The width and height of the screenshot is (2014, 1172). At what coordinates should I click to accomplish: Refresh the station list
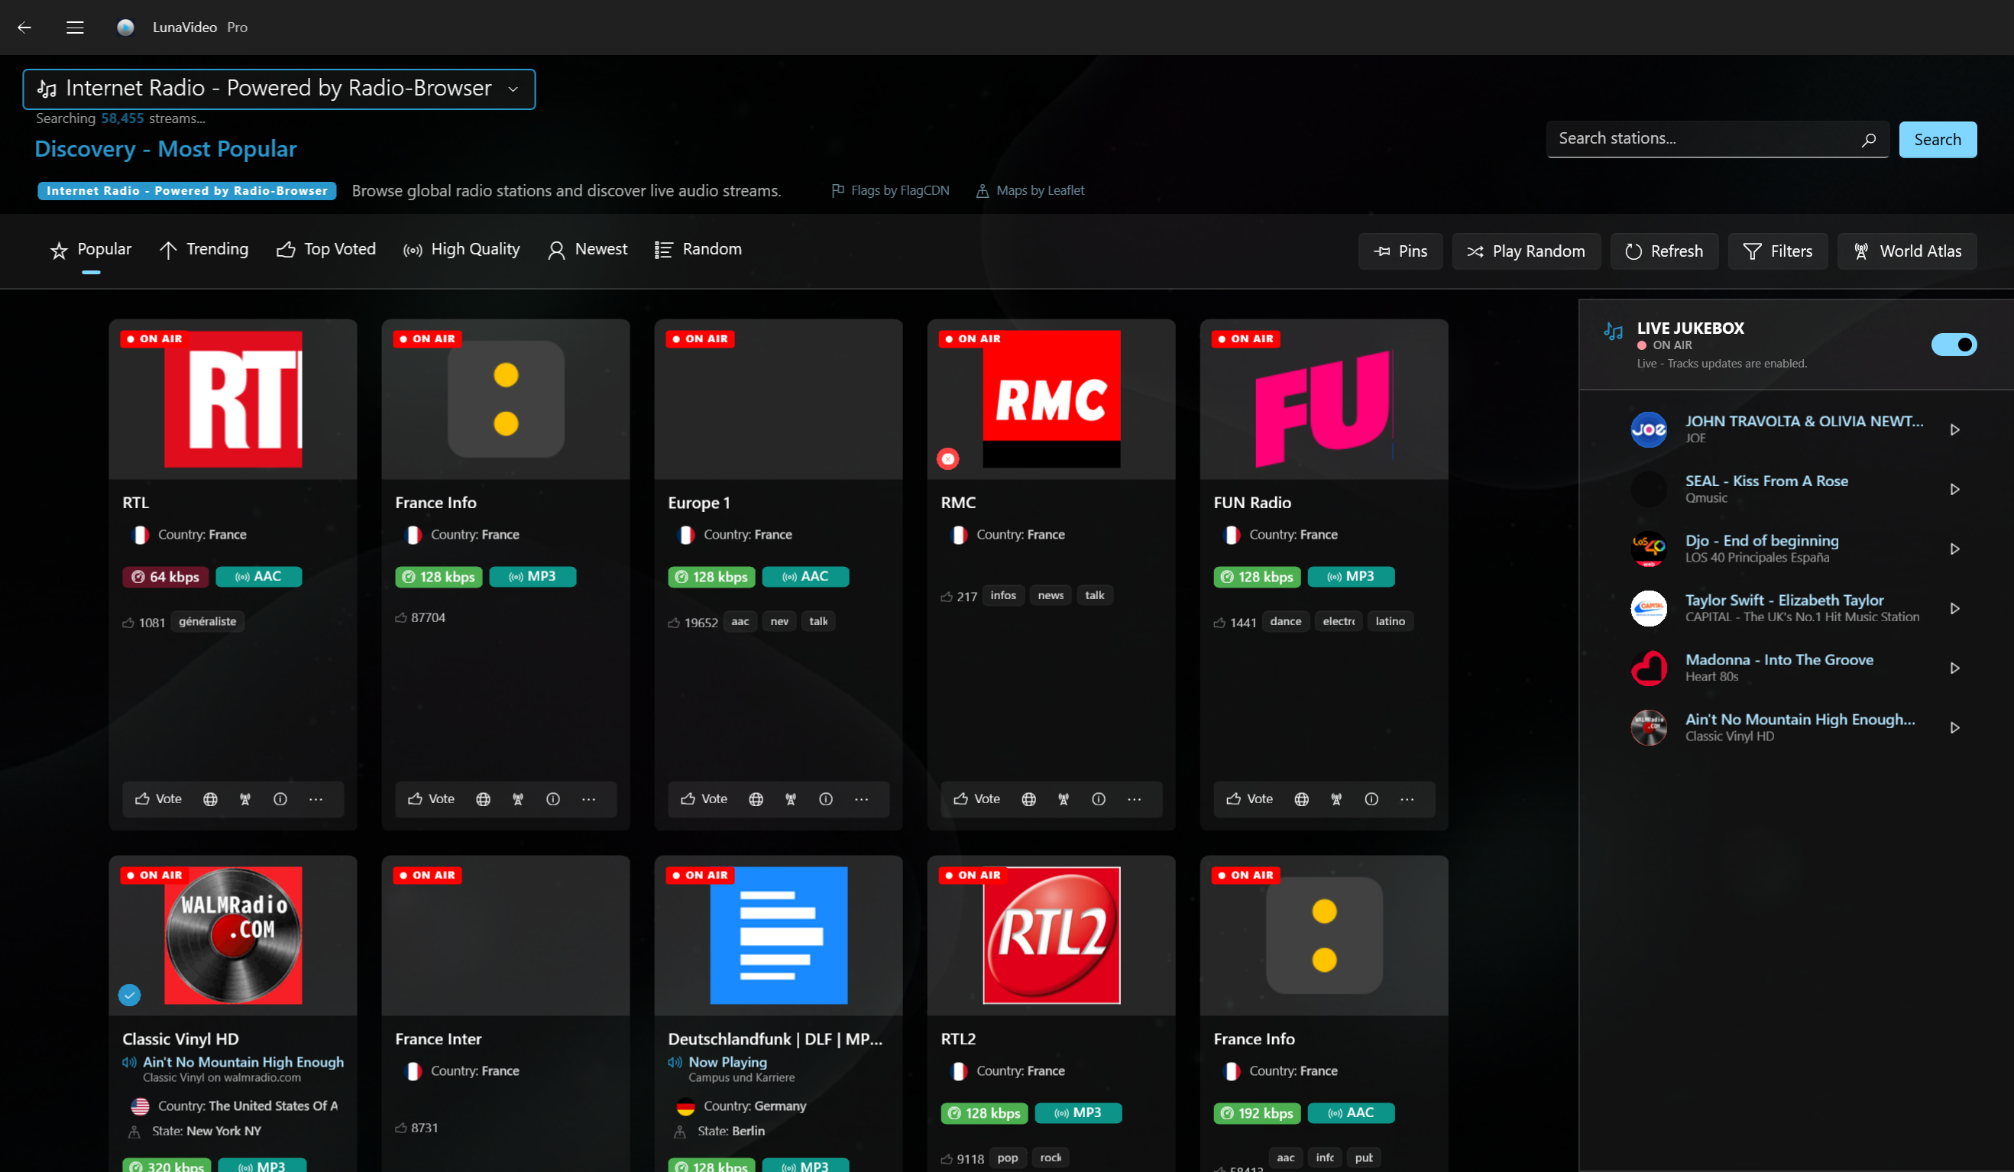(1664, 251)
